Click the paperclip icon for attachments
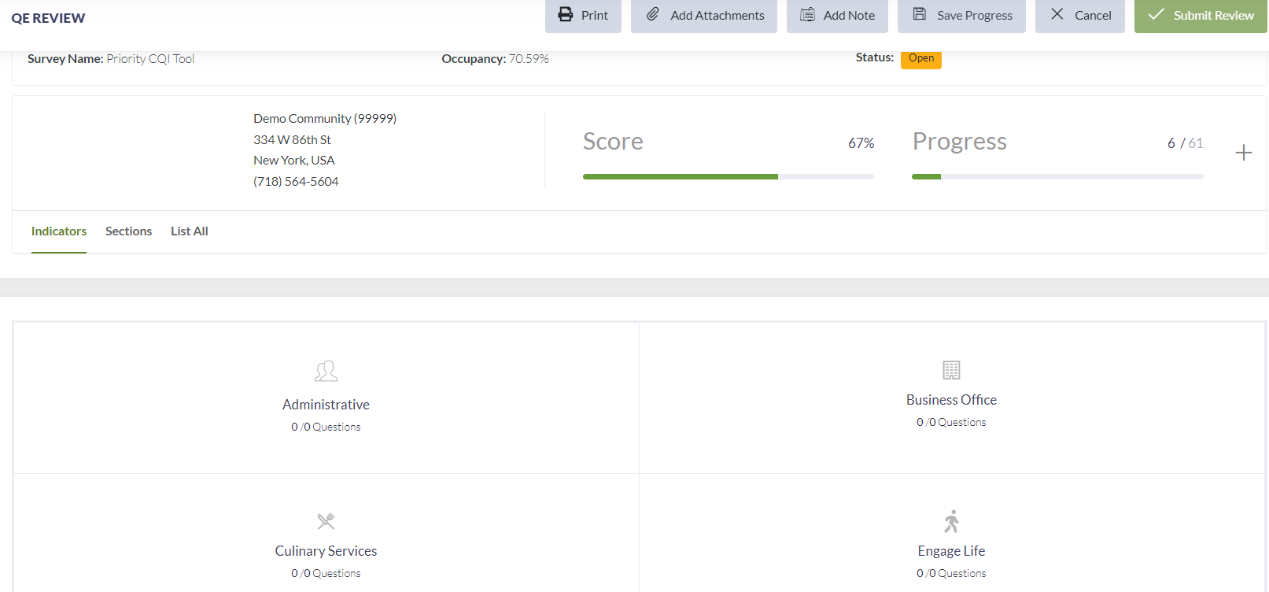The width and height of the screenshot is (1269, 592). click(653, 14)
